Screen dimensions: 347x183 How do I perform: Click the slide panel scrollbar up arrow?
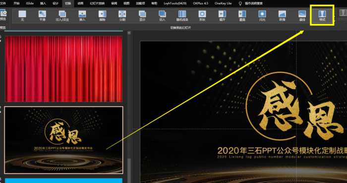pyautogui.click(x=129, y=33)
